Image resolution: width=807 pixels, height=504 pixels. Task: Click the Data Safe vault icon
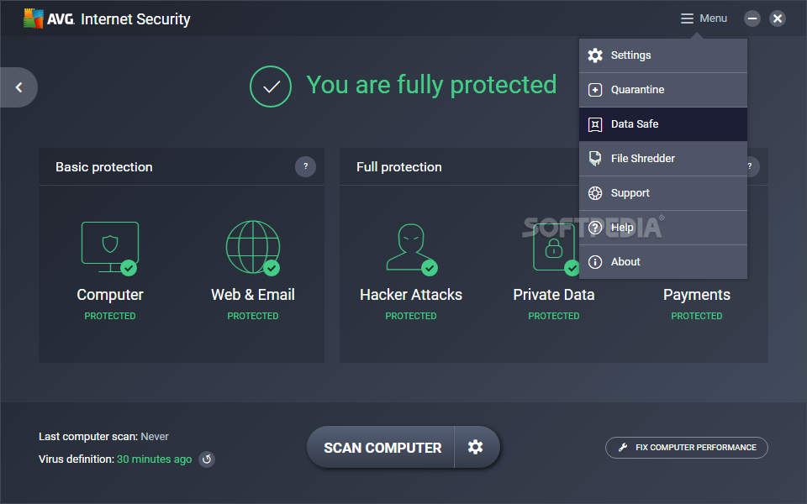pyautogui.click(x=595, y=124)
